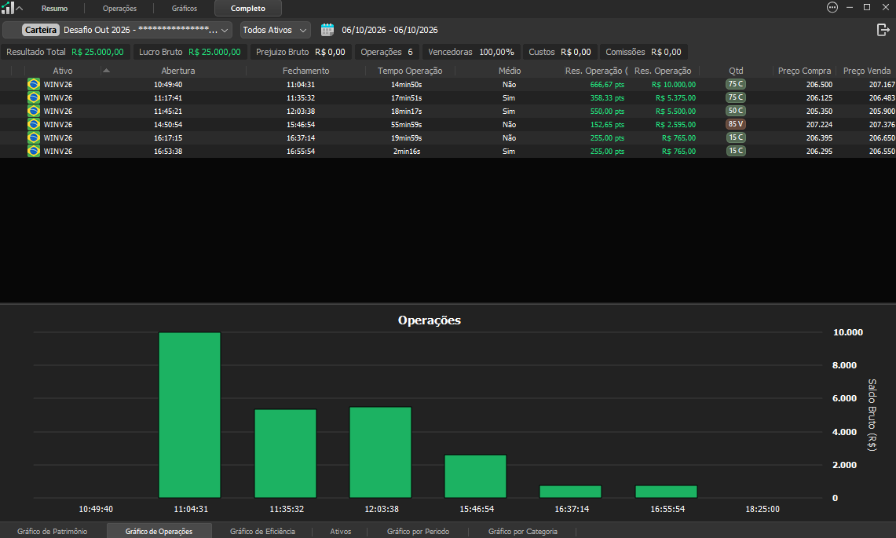
Task: Click the Resultado Total R$ 25.000,00 box
Action: point(65,52)
